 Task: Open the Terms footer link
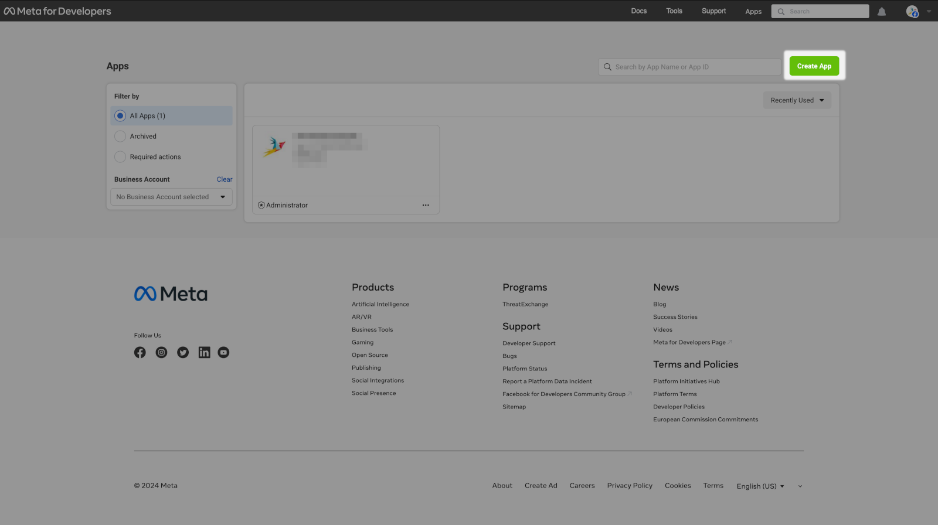coord(713,486)
